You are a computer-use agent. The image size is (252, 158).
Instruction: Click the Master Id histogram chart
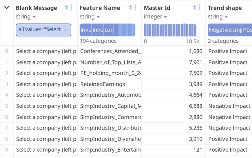[171, 30]
